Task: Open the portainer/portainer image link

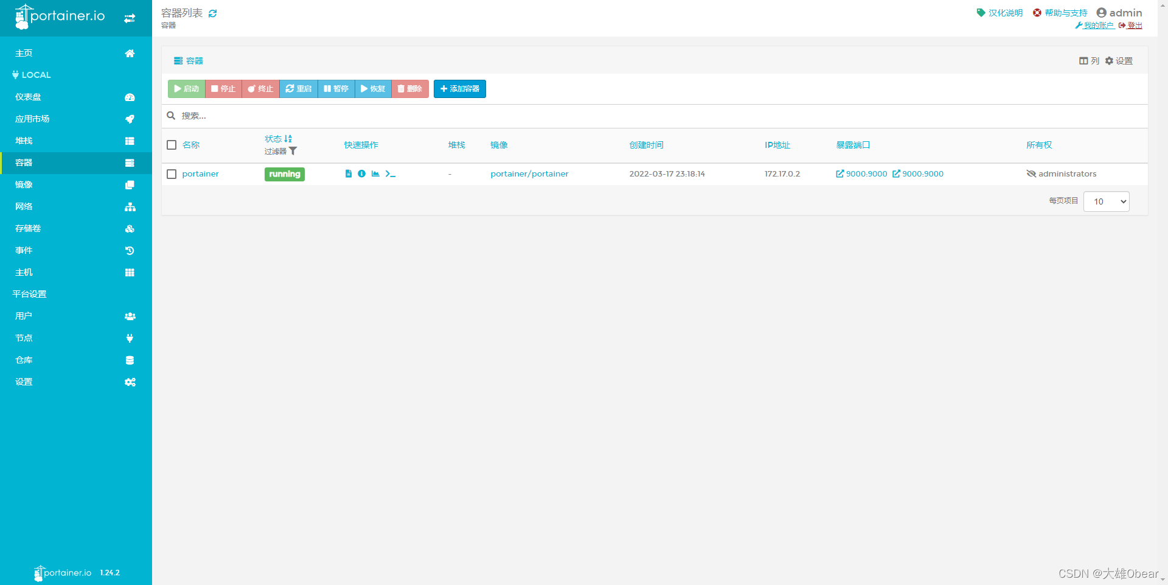Action: 529,174
